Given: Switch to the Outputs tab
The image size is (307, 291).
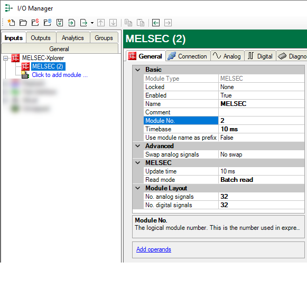Looking at the screenshot, I should point(41,38).
